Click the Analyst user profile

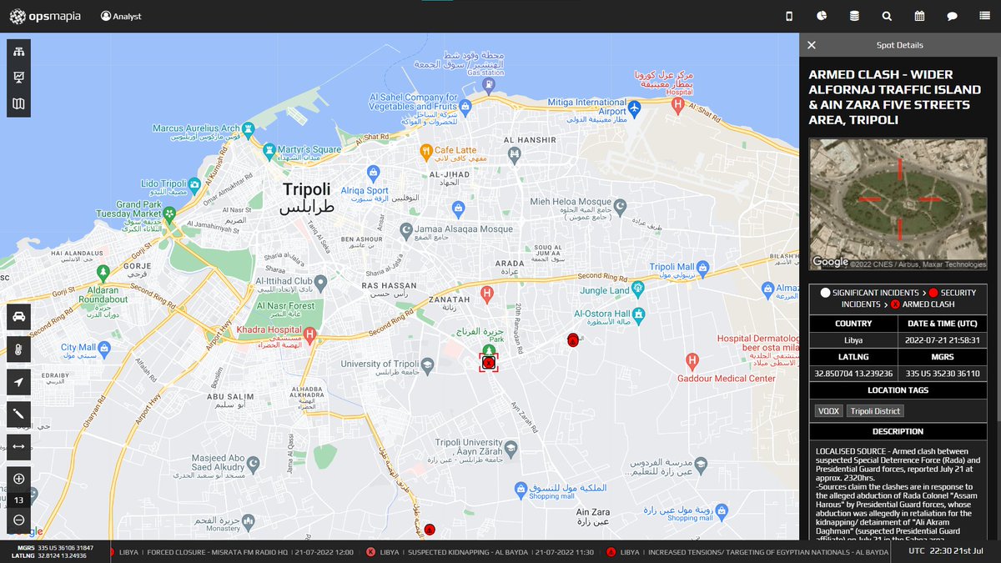[121, 16]
